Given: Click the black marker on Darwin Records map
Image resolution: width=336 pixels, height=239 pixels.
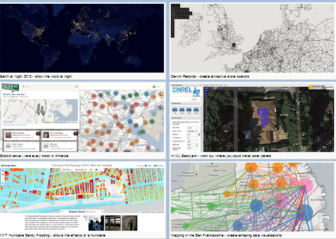Looking at the screenshot, I should point(234,45).
